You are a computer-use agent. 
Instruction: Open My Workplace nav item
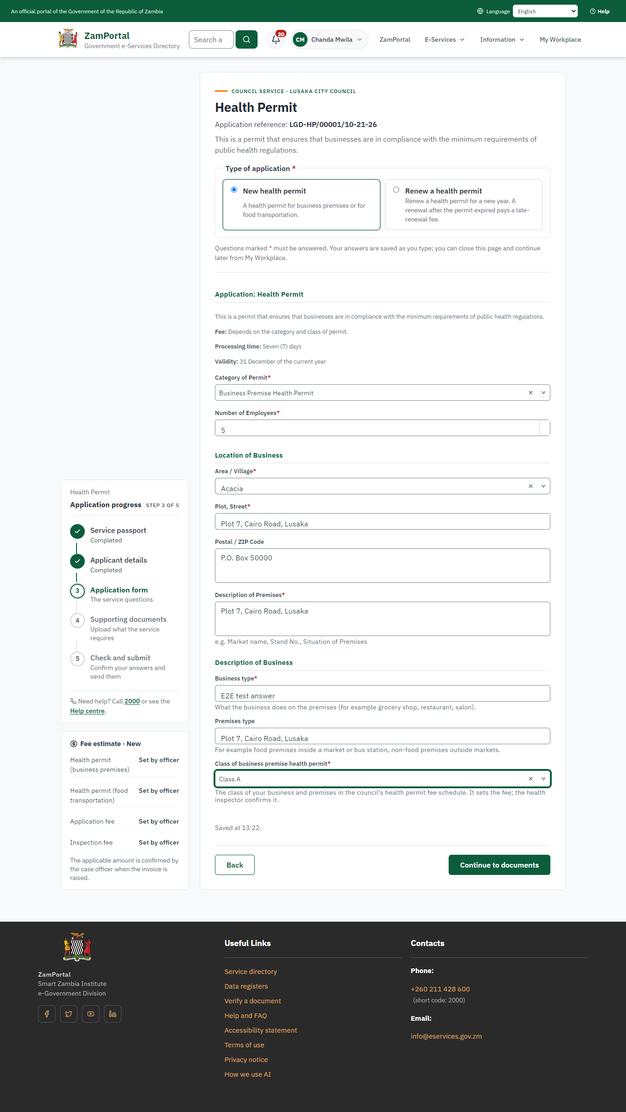[560, 39]
